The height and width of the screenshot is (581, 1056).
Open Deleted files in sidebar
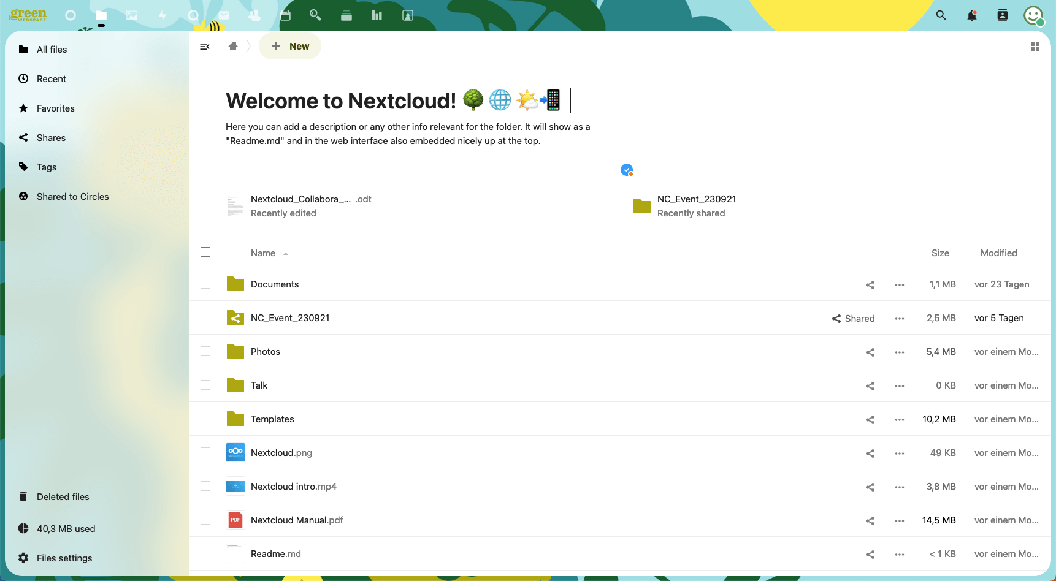[97, 497]
